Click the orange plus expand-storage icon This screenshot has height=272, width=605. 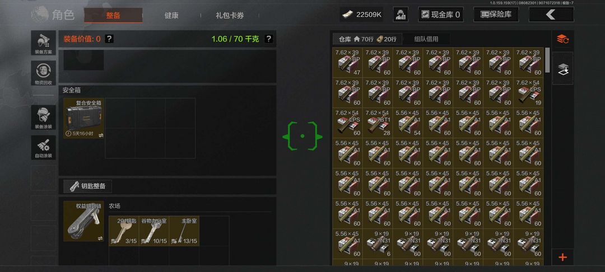click(x=562, y=257)
